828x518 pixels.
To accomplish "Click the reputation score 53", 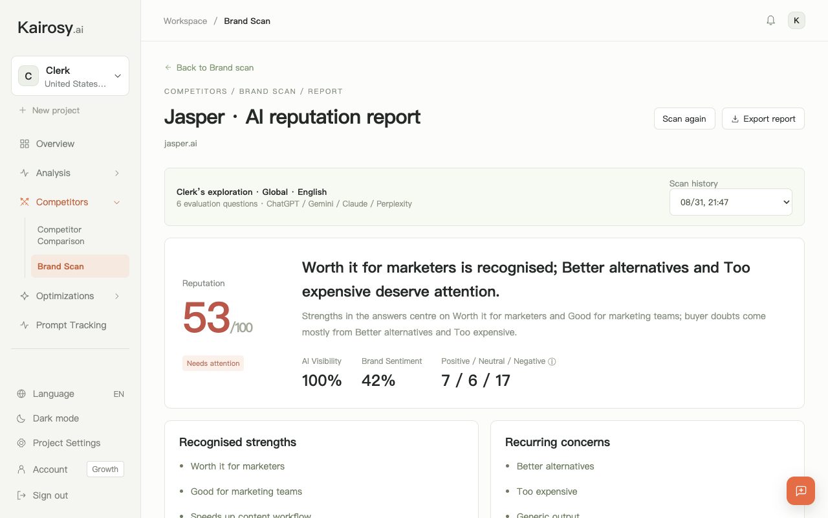I will [206, 317].
